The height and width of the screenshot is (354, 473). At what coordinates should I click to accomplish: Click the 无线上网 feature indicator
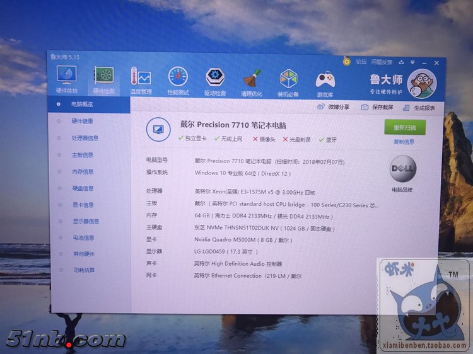tap(228, 139)
